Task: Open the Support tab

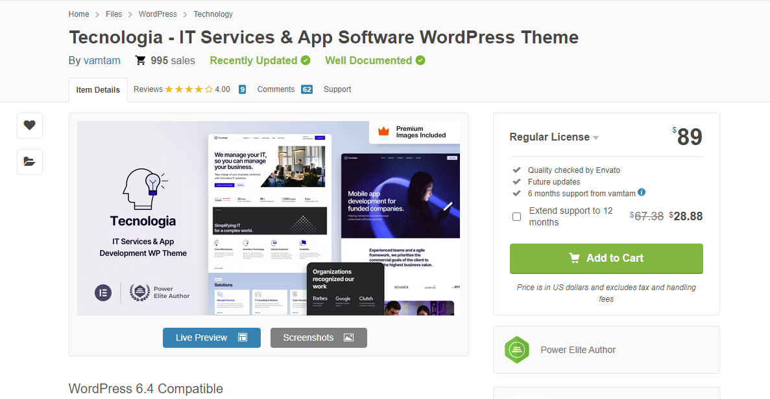Action: pos(337,89)
